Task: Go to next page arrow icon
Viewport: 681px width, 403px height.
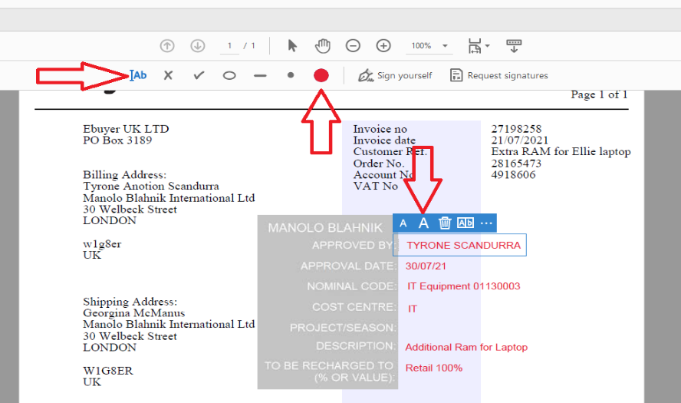Action: [198, 45]
